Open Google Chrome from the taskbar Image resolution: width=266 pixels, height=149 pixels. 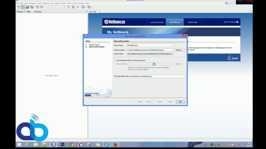[x=71, y=144]
